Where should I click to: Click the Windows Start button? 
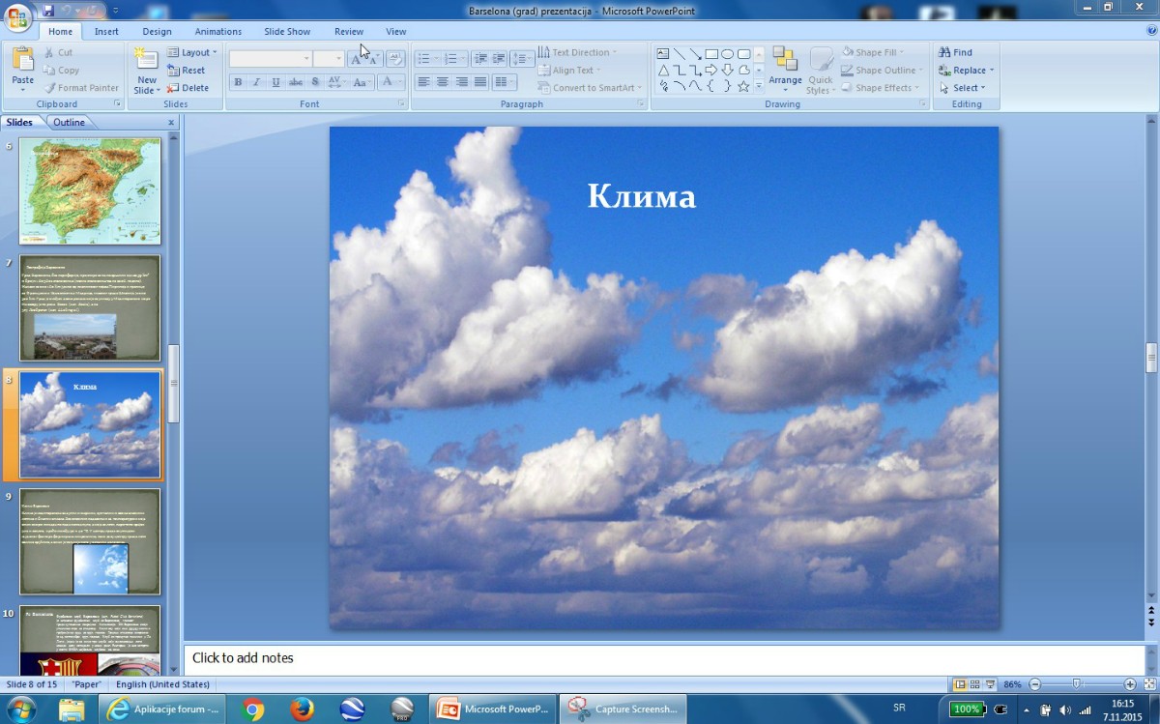point(20,710)
